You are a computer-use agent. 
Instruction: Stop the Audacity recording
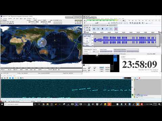point(103,29)
